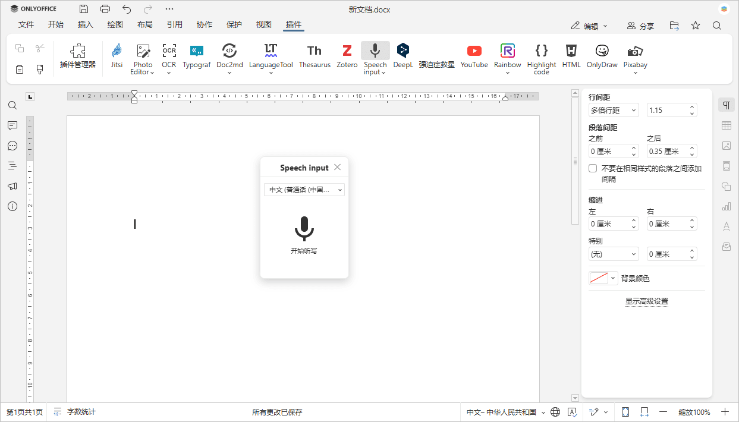Open the line spacing type dropdown
Screen dimensions: 739x422
(x=614, y=110)
